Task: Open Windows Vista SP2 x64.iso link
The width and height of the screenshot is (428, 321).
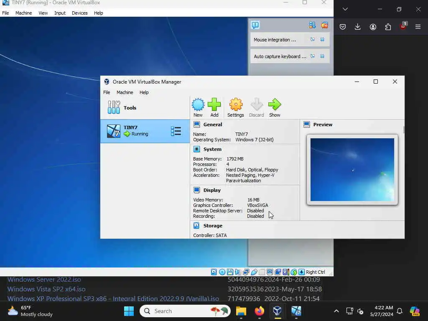Action: tap(46, 289)
